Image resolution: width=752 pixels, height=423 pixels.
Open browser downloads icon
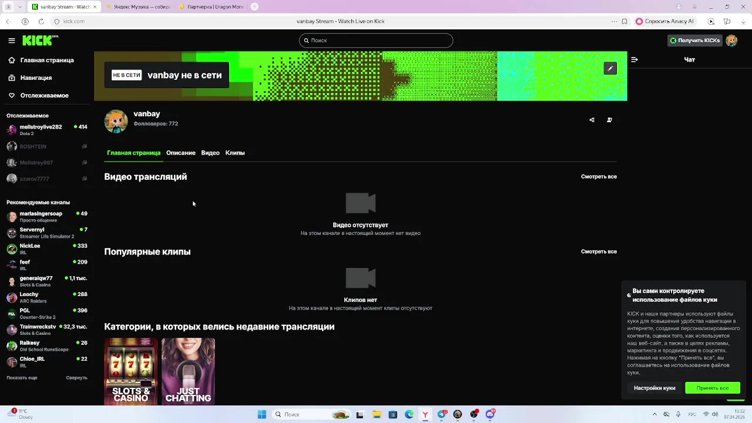pyautogui.click(x=743, y=21)
